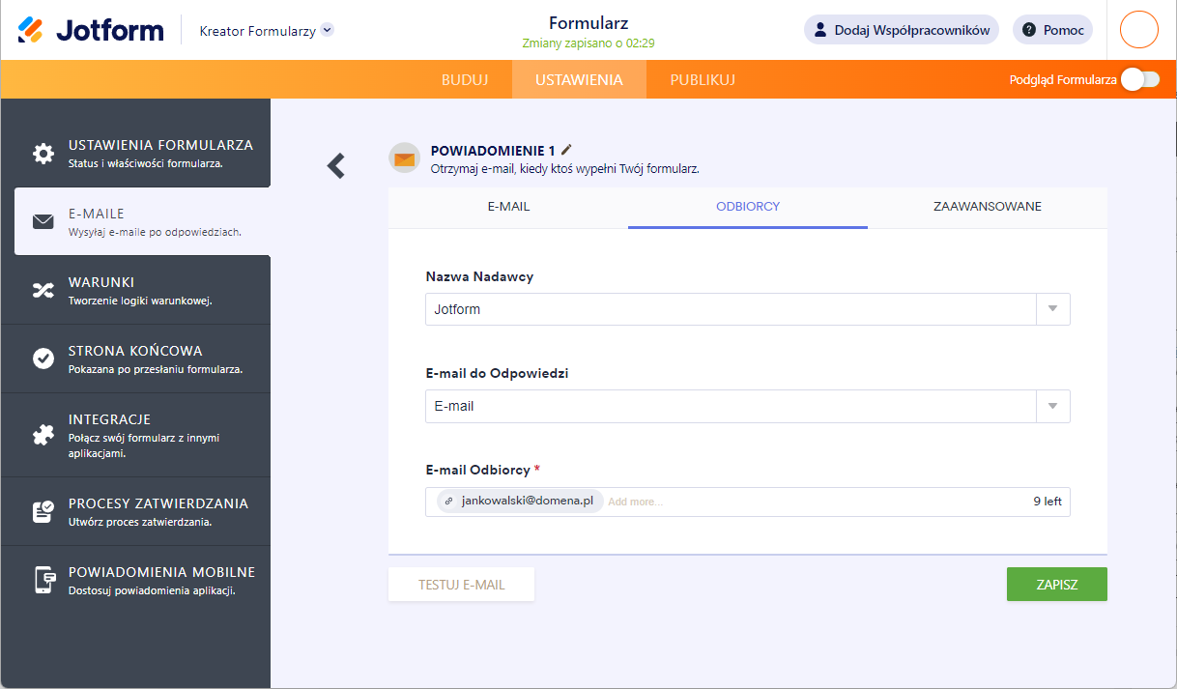Open USTAWIENIA FORMULARZA section
This screenshot has width=1177, height=689.
136,153
